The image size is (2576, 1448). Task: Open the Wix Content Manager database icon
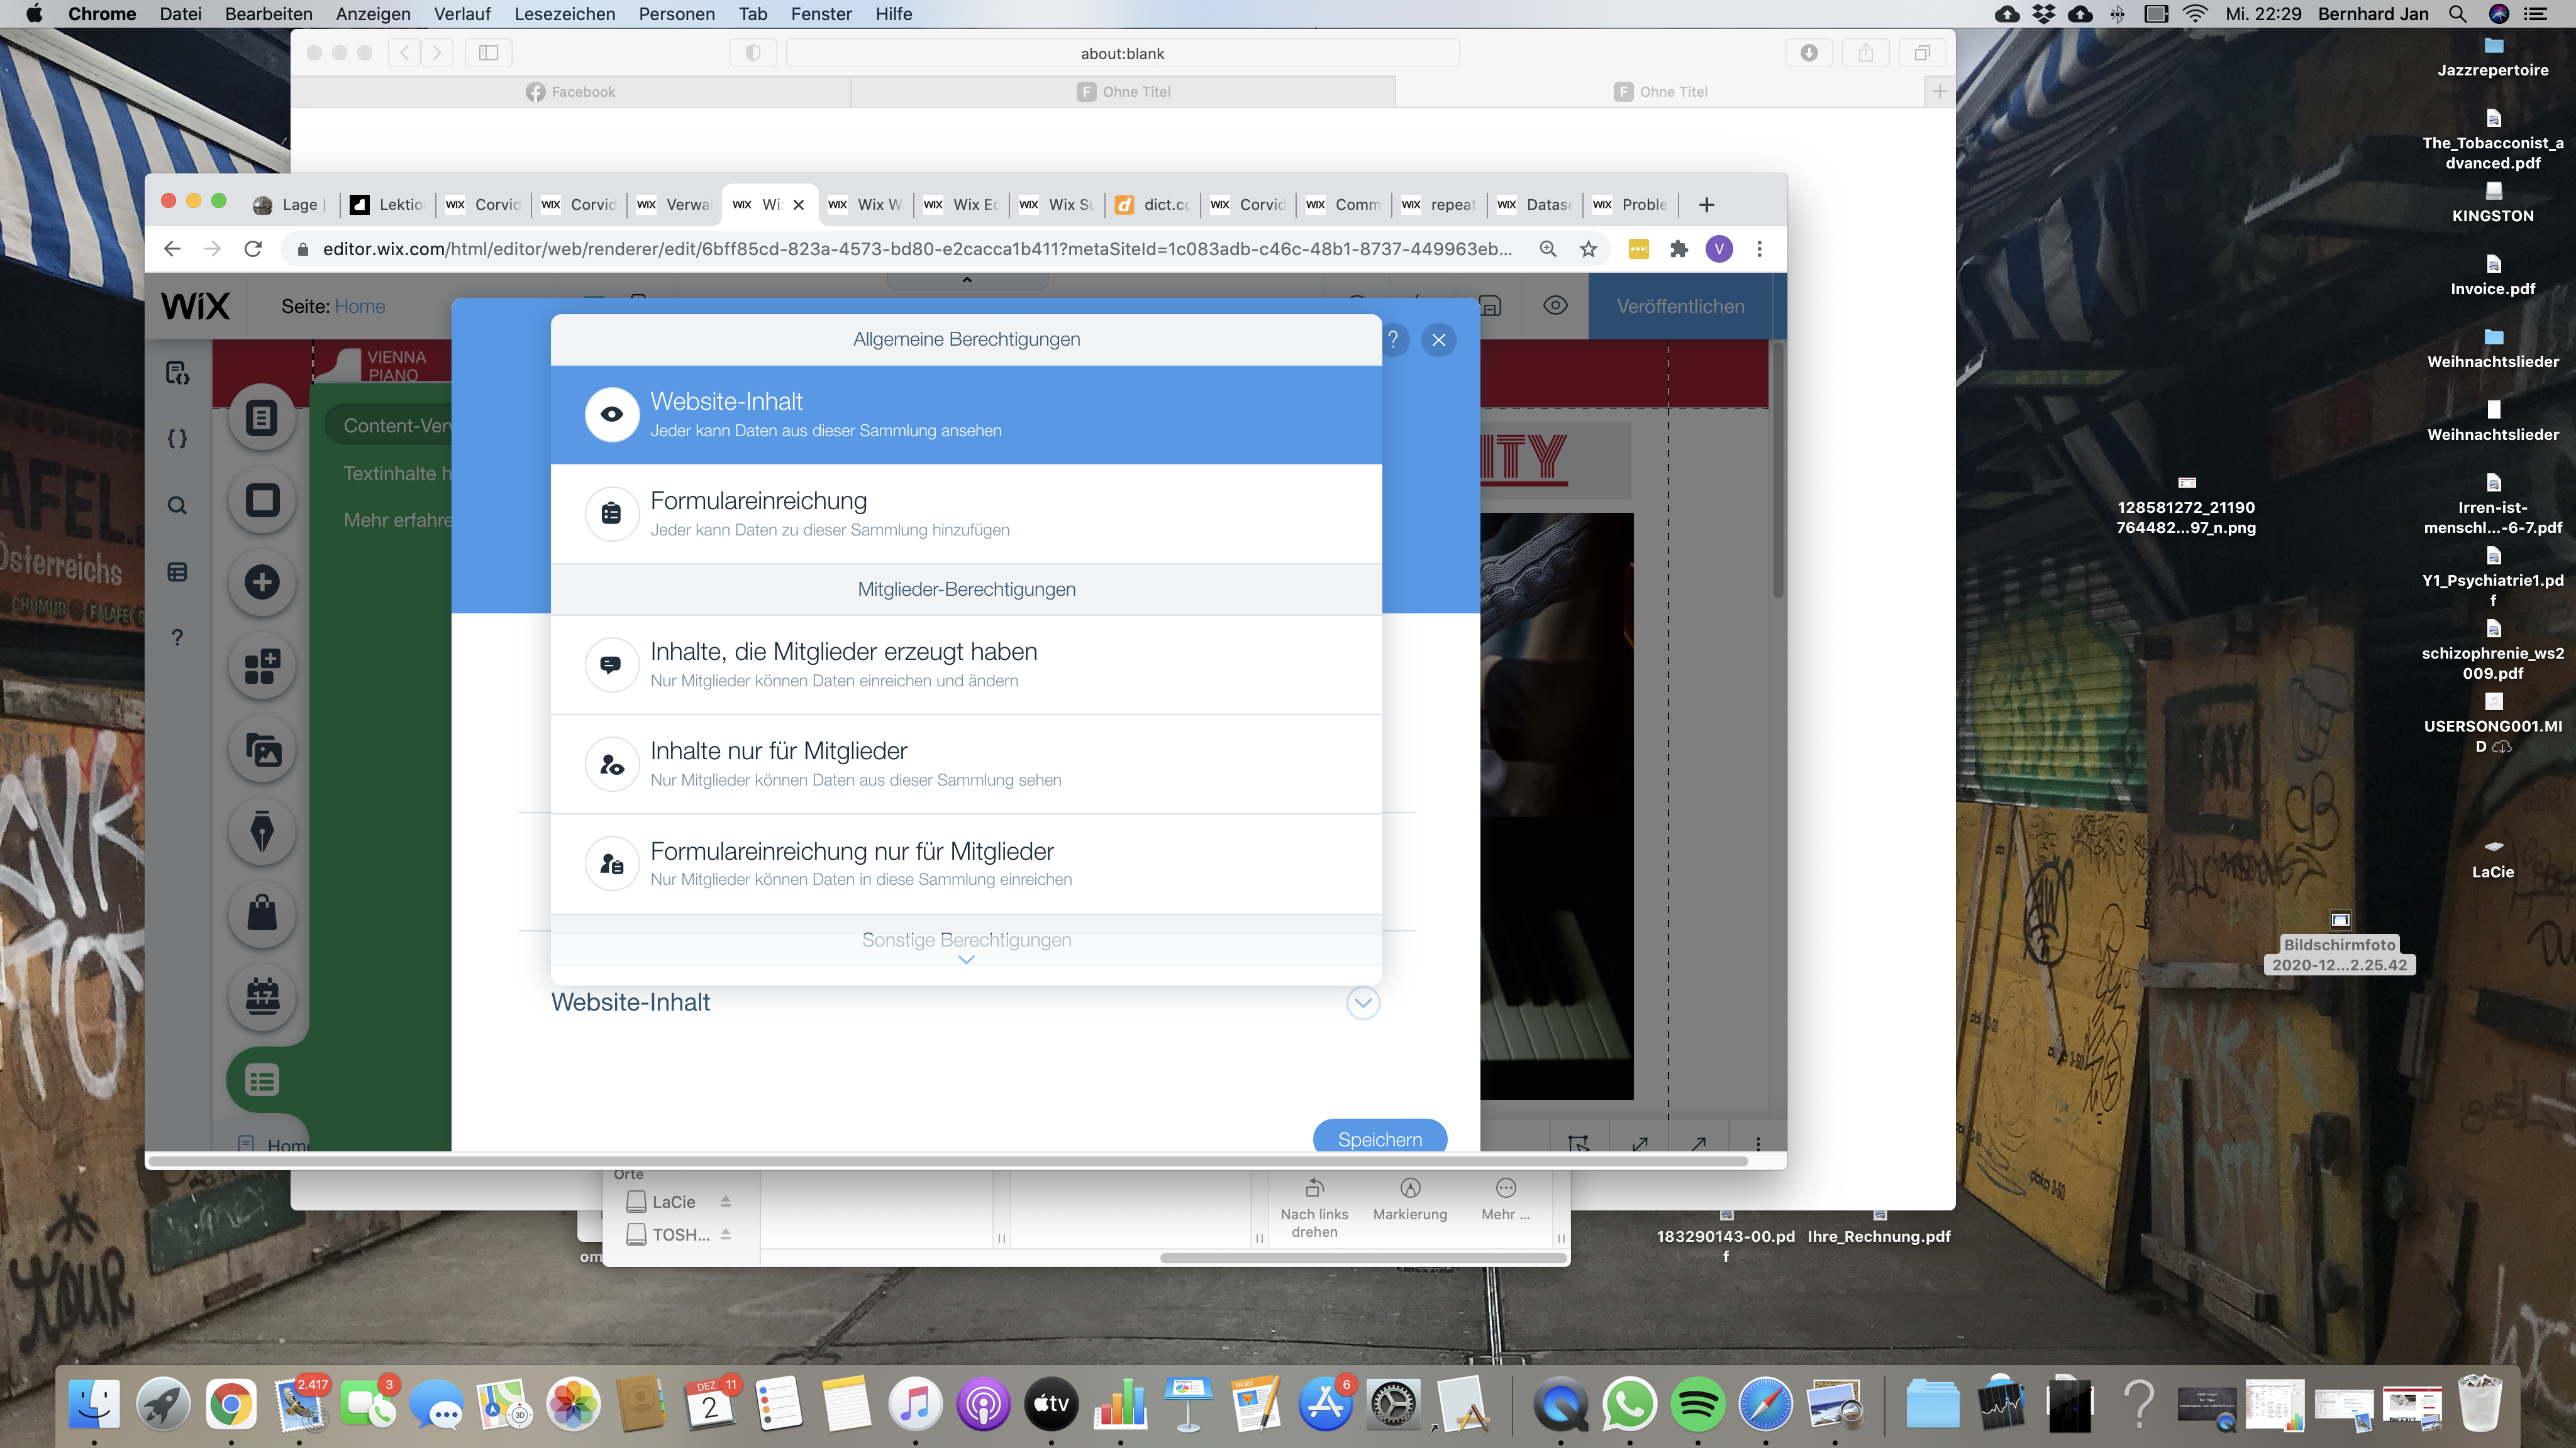[262, 1080]
